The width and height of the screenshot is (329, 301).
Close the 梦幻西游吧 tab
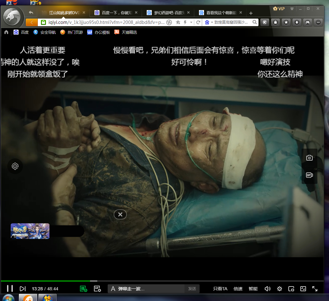(x=188, y=13)
